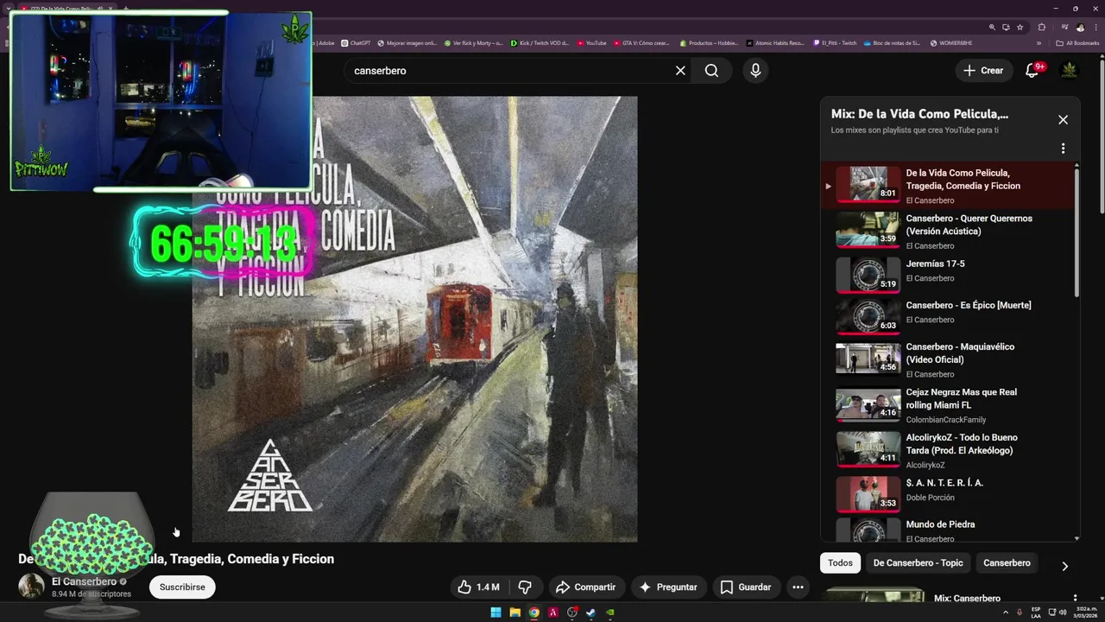Like the video with the thumbs-up
The image size is (1105, 622).
click(x=478, y=587)
